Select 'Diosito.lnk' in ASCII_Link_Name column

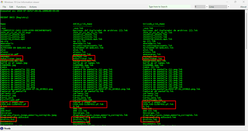80,120
